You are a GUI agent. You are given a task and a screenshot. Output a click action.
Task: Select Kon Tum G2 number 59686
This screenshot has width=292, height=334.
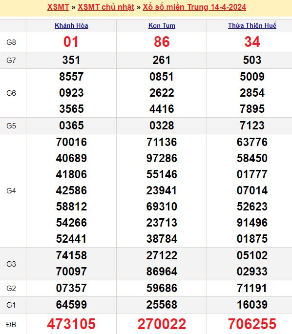click(162, 288)
